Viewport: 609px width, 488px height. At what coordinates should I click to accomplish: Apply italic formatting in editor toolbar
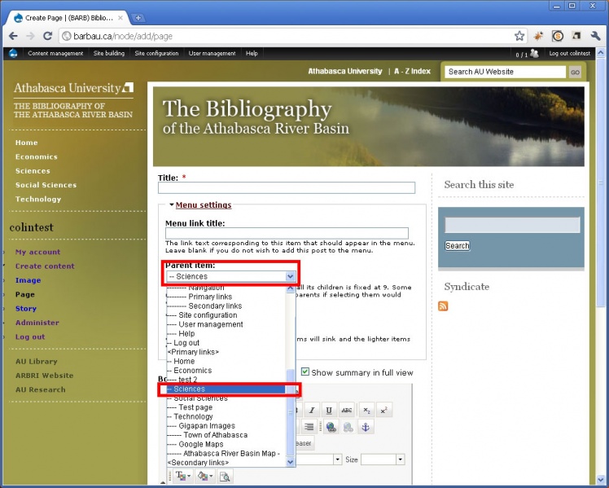312,411
